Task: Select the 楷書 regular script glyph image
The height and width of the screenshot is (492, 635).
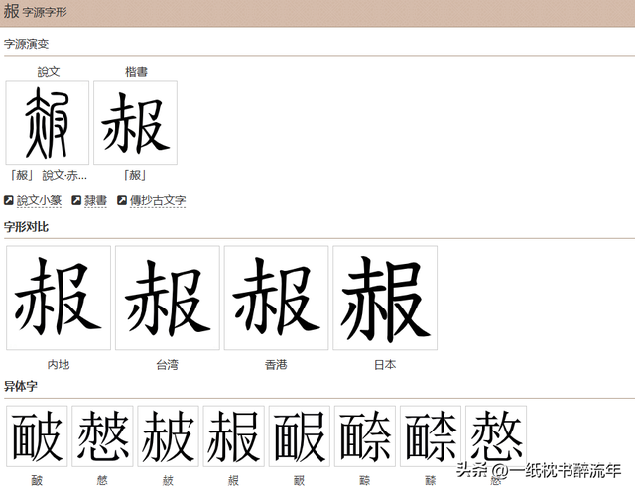Action: tap(135, 123)
